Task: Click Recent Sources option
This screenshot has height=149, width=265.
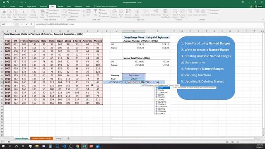Action: (x=53, y=17)
